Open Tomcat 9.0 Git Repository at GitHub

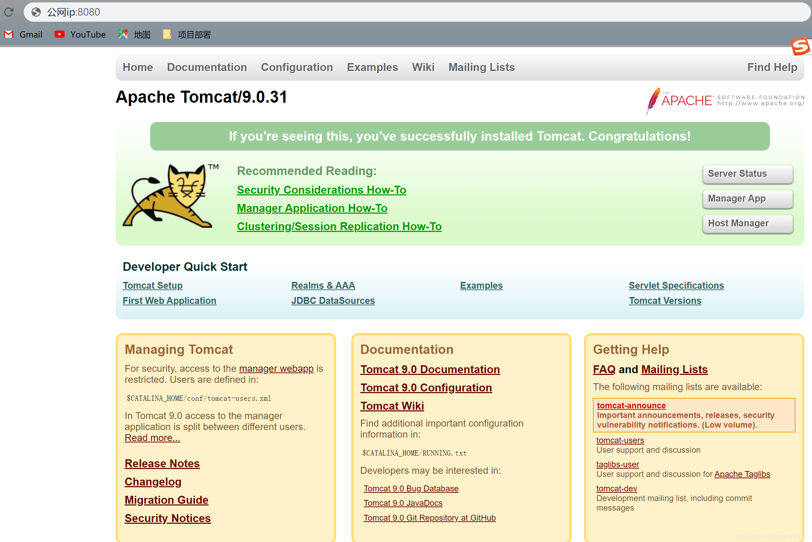429,518
